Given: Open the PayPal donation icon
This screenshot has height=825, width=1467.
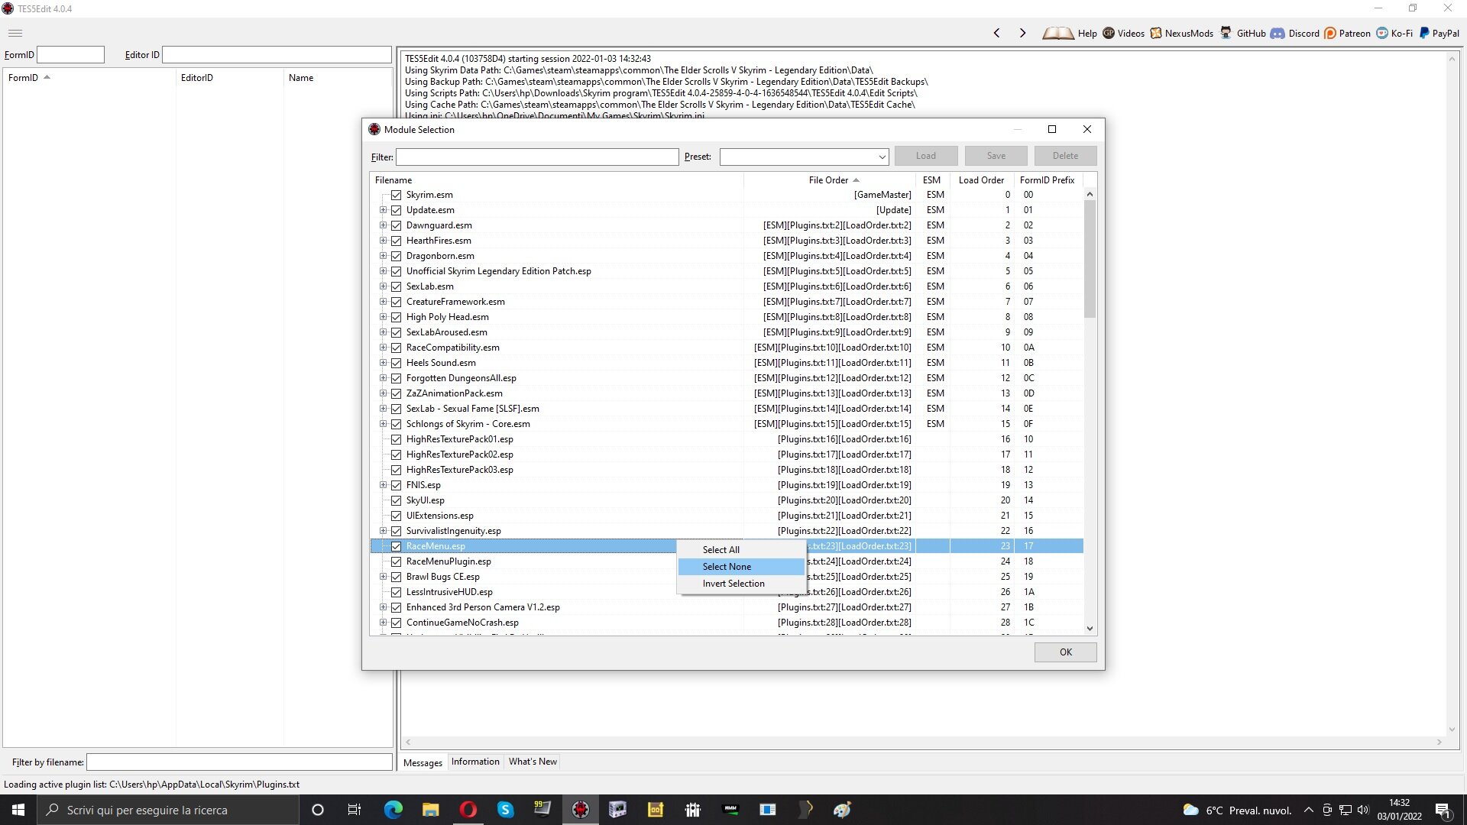Looking at the screenshot, I should [x=1424, y=33].
